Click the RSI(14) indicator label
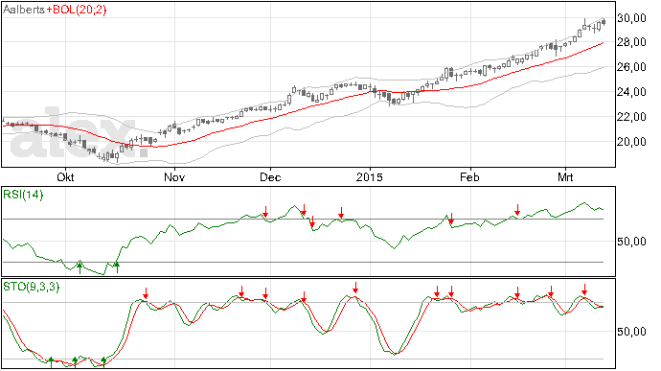Image resolution: width=661 pixels, height=371 pixels. pos(23,195)
